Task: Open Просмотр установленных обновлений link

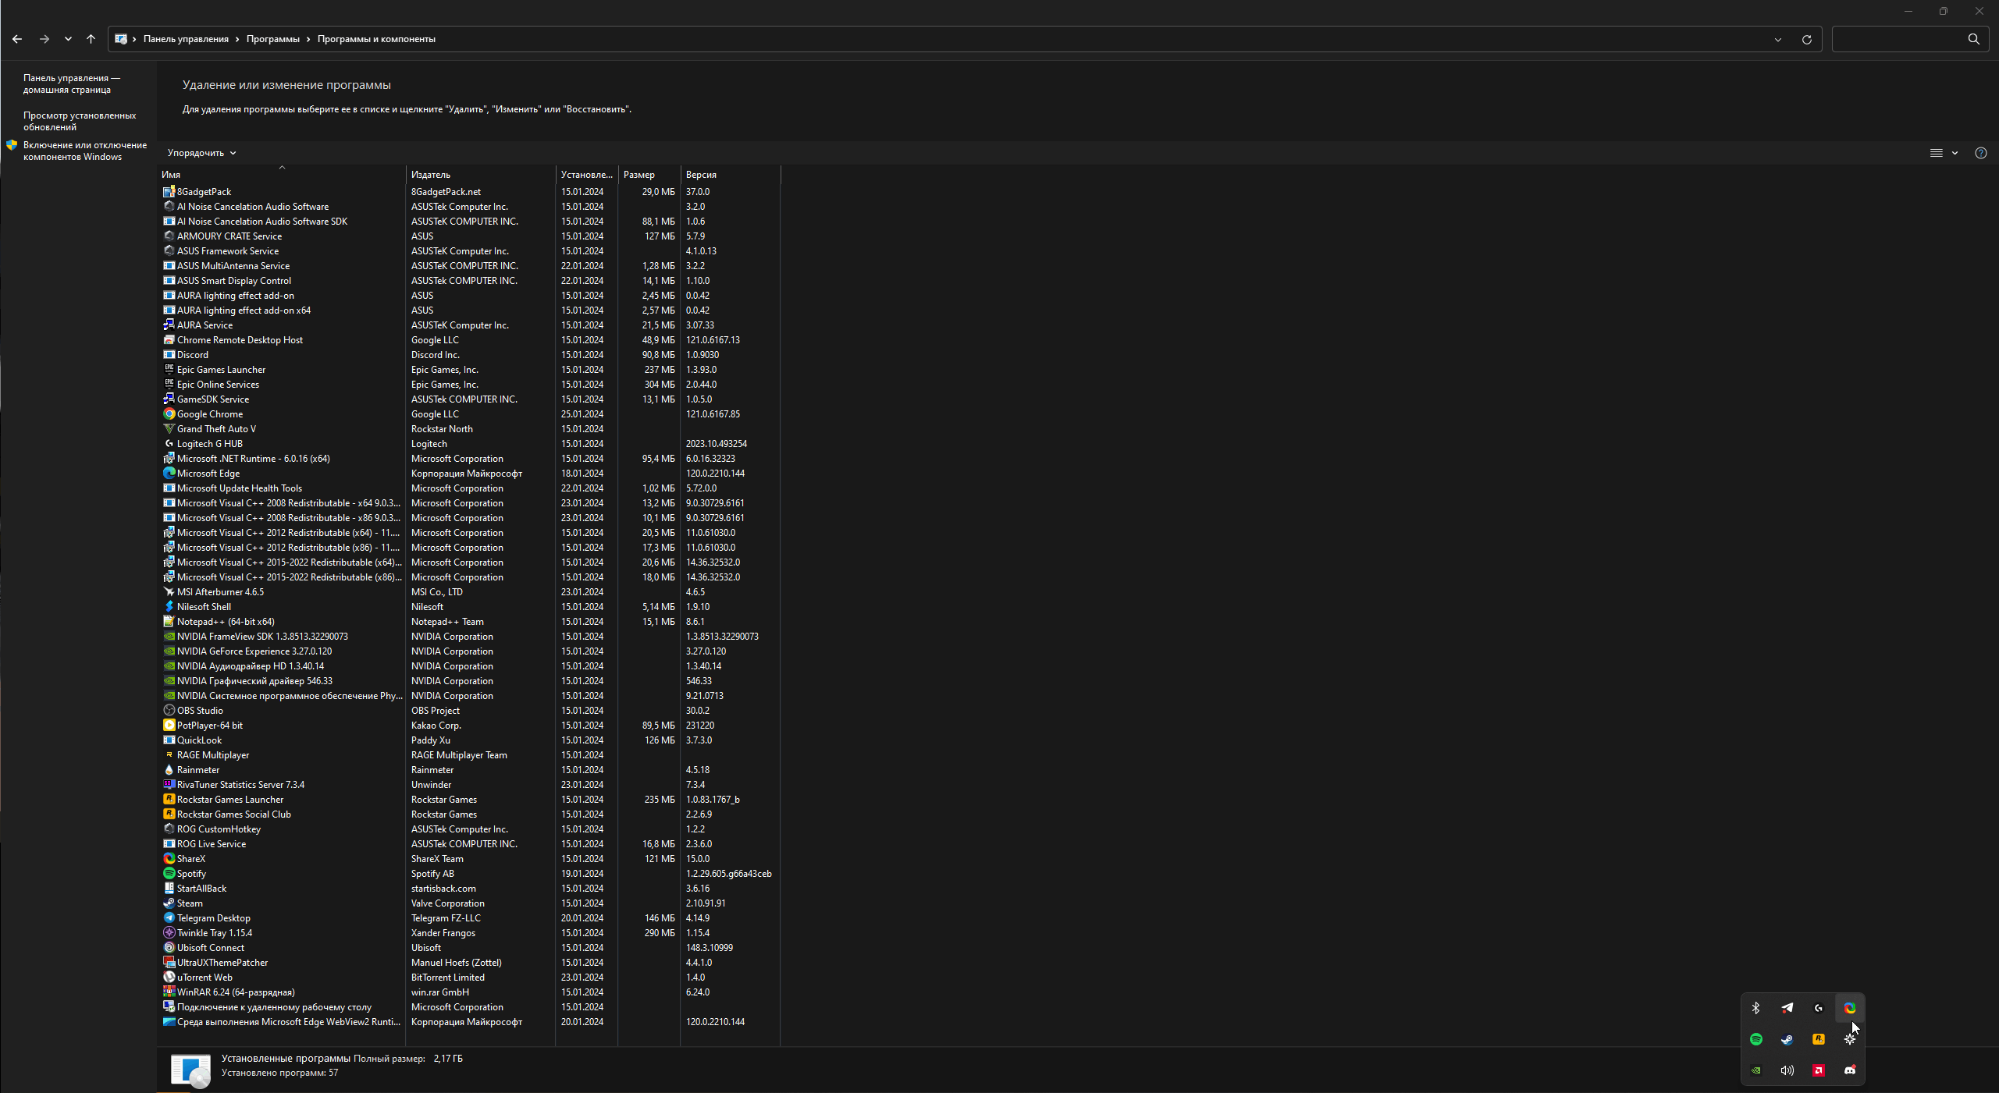Action: [x=80, y=121]
